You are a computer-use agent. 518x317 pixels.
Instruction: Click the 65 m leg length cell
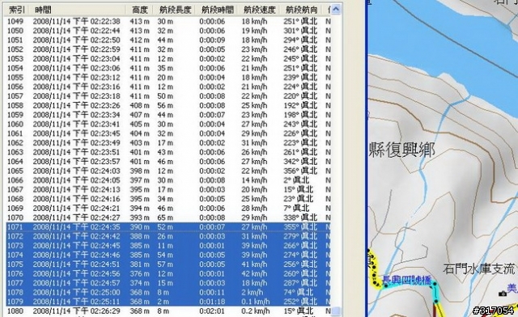(165, 218)
